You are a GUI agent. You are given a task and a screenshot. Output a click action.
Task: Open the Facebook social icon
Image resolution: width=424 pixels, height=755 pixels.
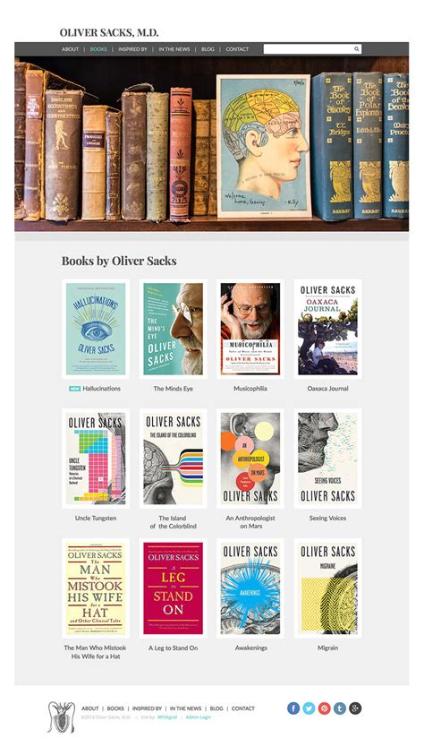(x=293, y=708)
